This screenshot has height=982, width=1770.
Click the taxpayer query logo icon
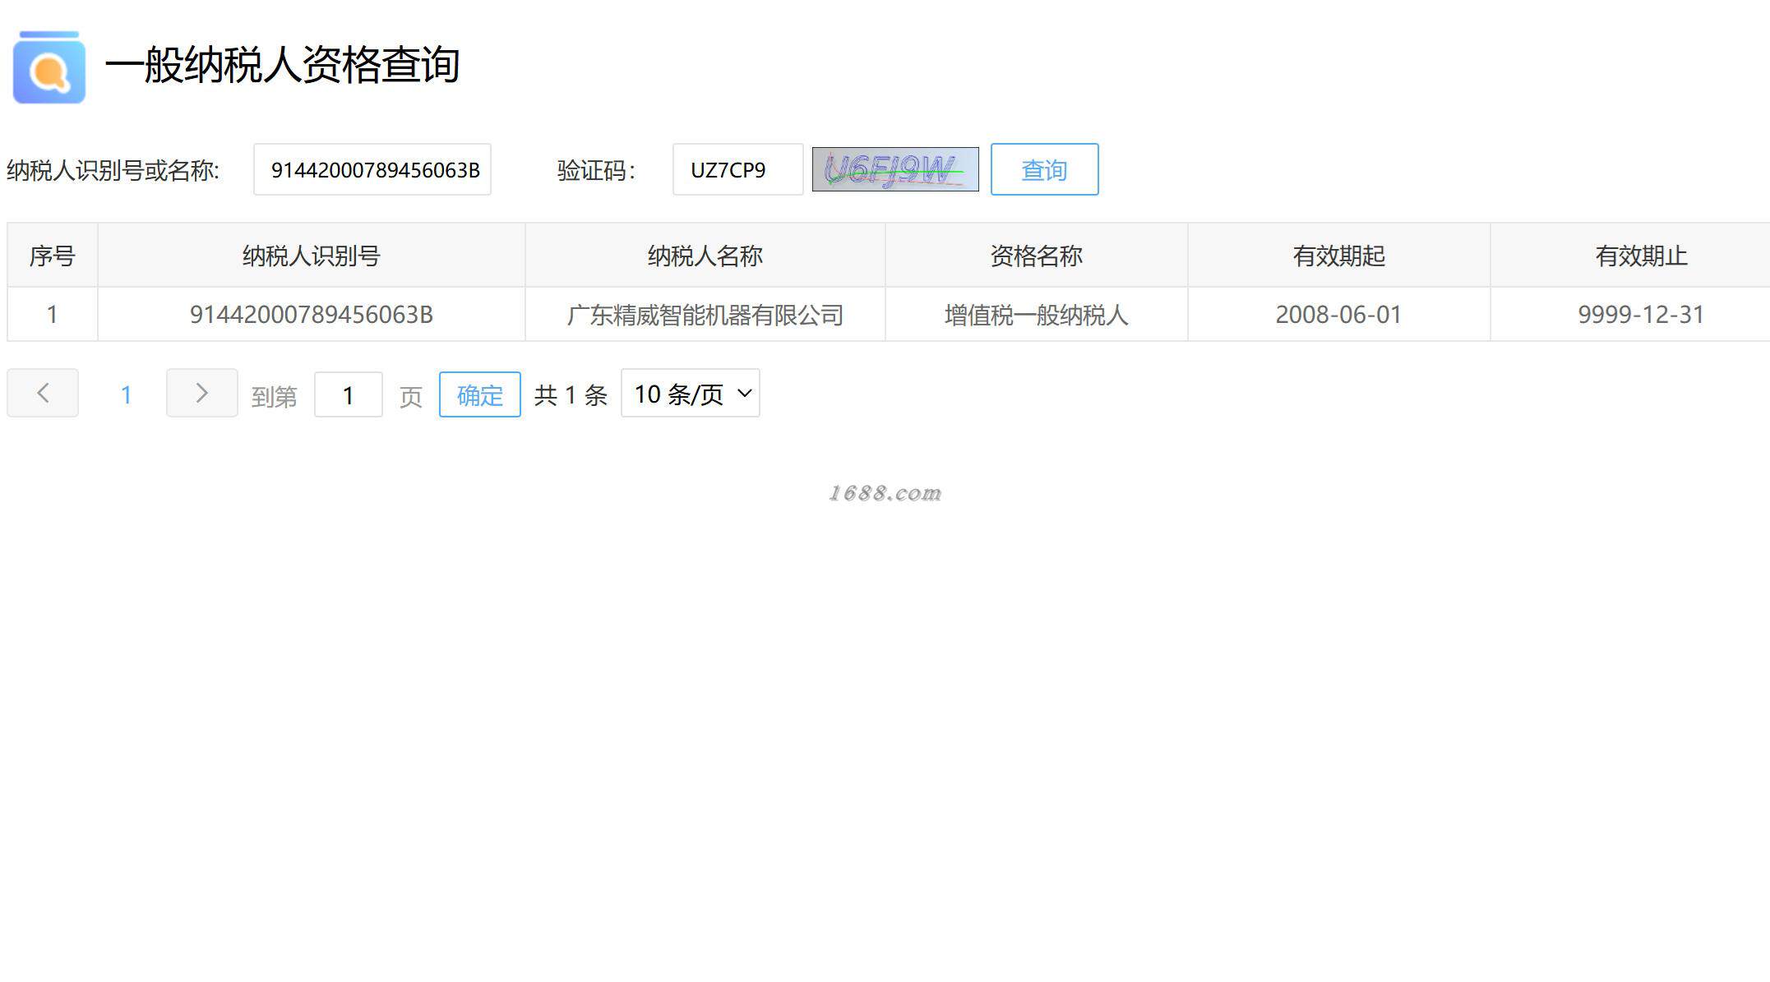coord(49,68)
